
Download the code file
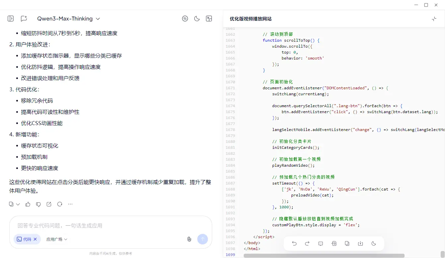(360, 243)
